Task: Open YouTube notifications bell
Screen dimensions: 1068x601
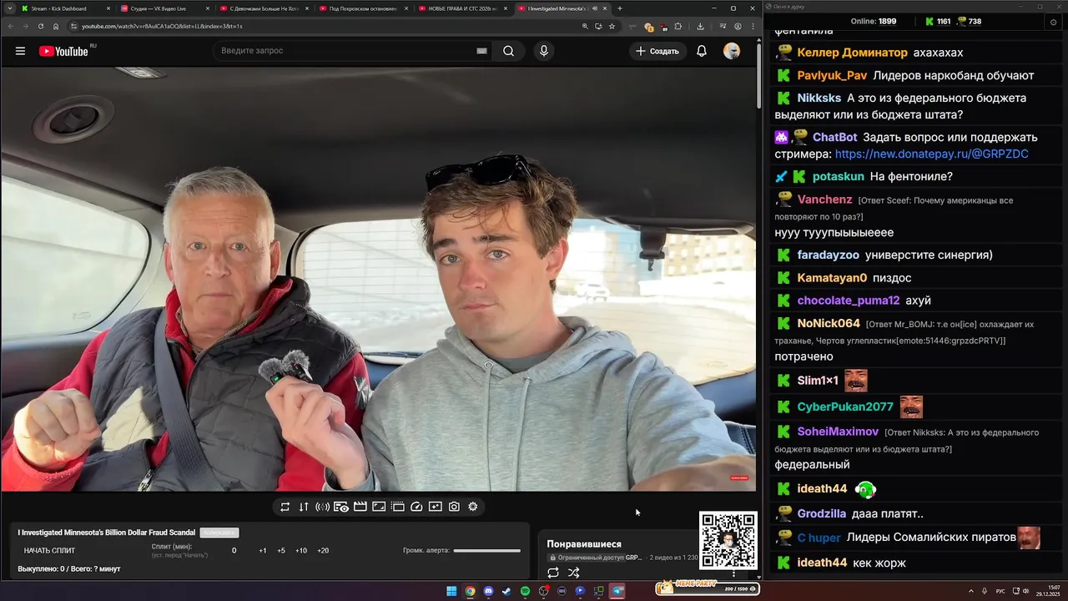Action: click(702, 51)
